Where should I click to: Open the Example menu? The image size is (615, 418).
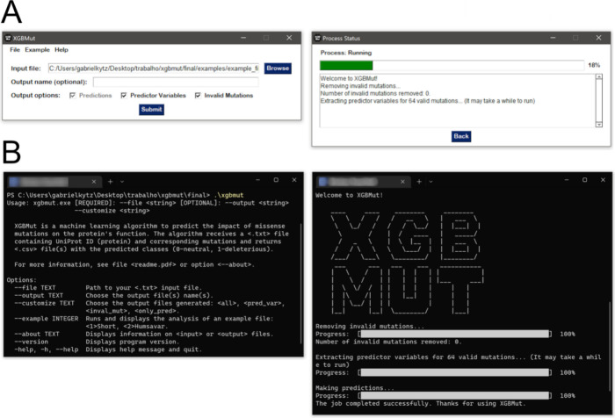point(37,50)
